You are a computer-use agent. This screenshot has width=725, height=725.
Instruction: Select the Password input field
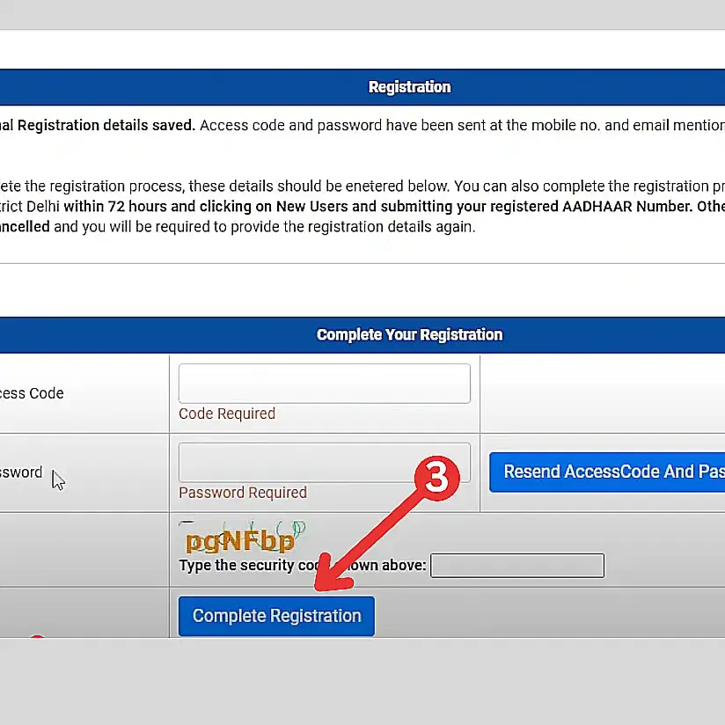point(324,462)
